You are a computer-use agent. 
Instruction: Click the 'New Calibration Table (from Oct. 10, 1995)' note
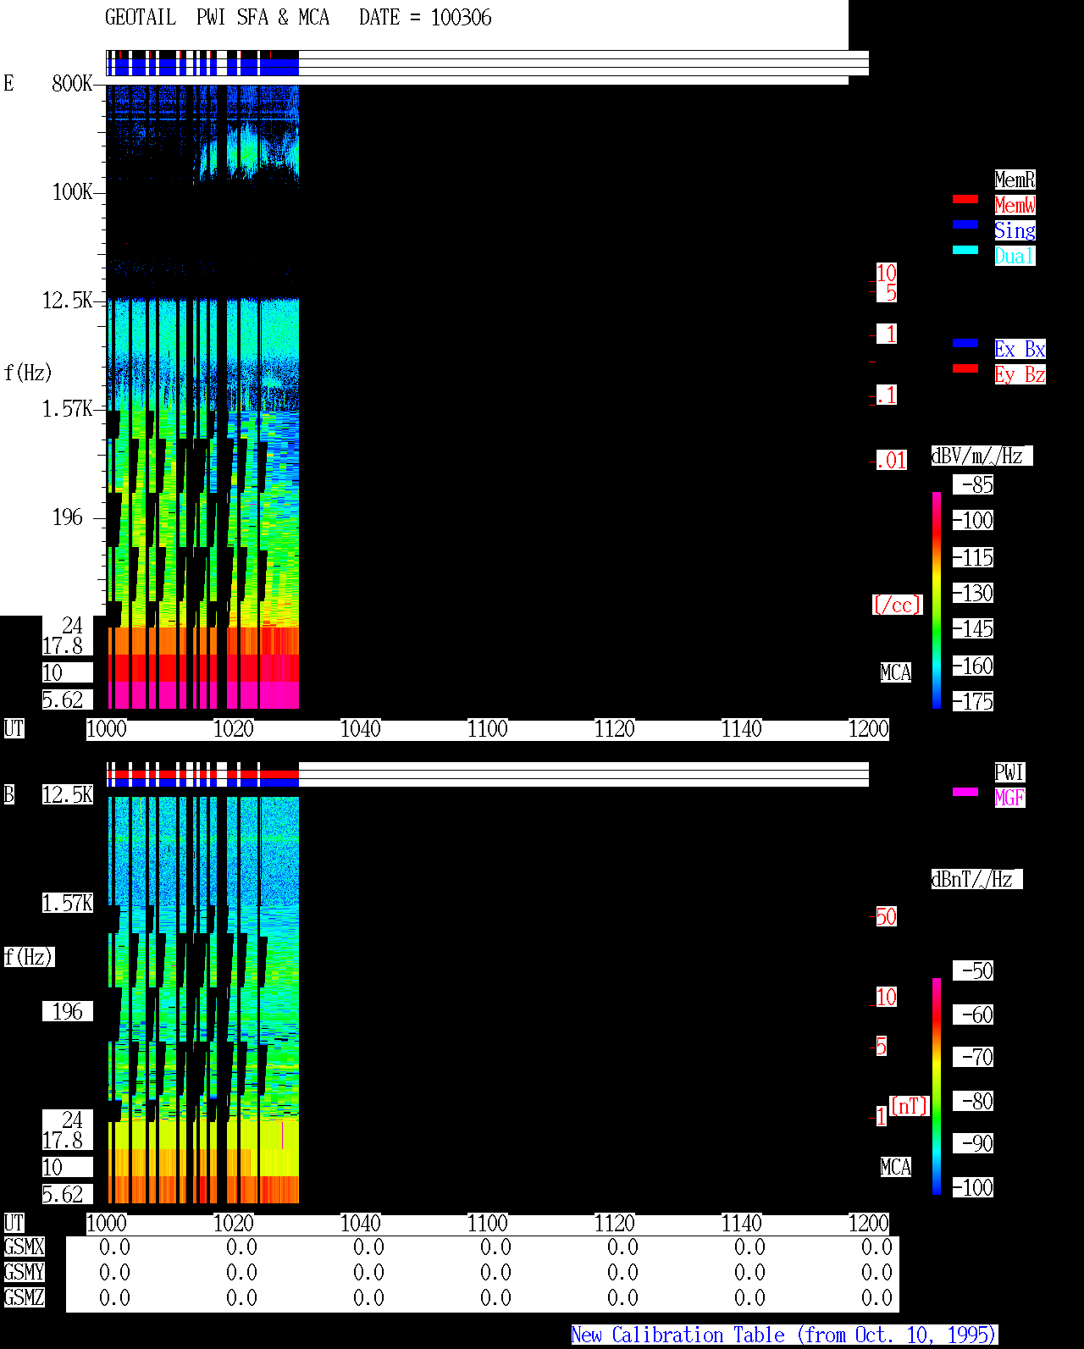coord(784,1335)
